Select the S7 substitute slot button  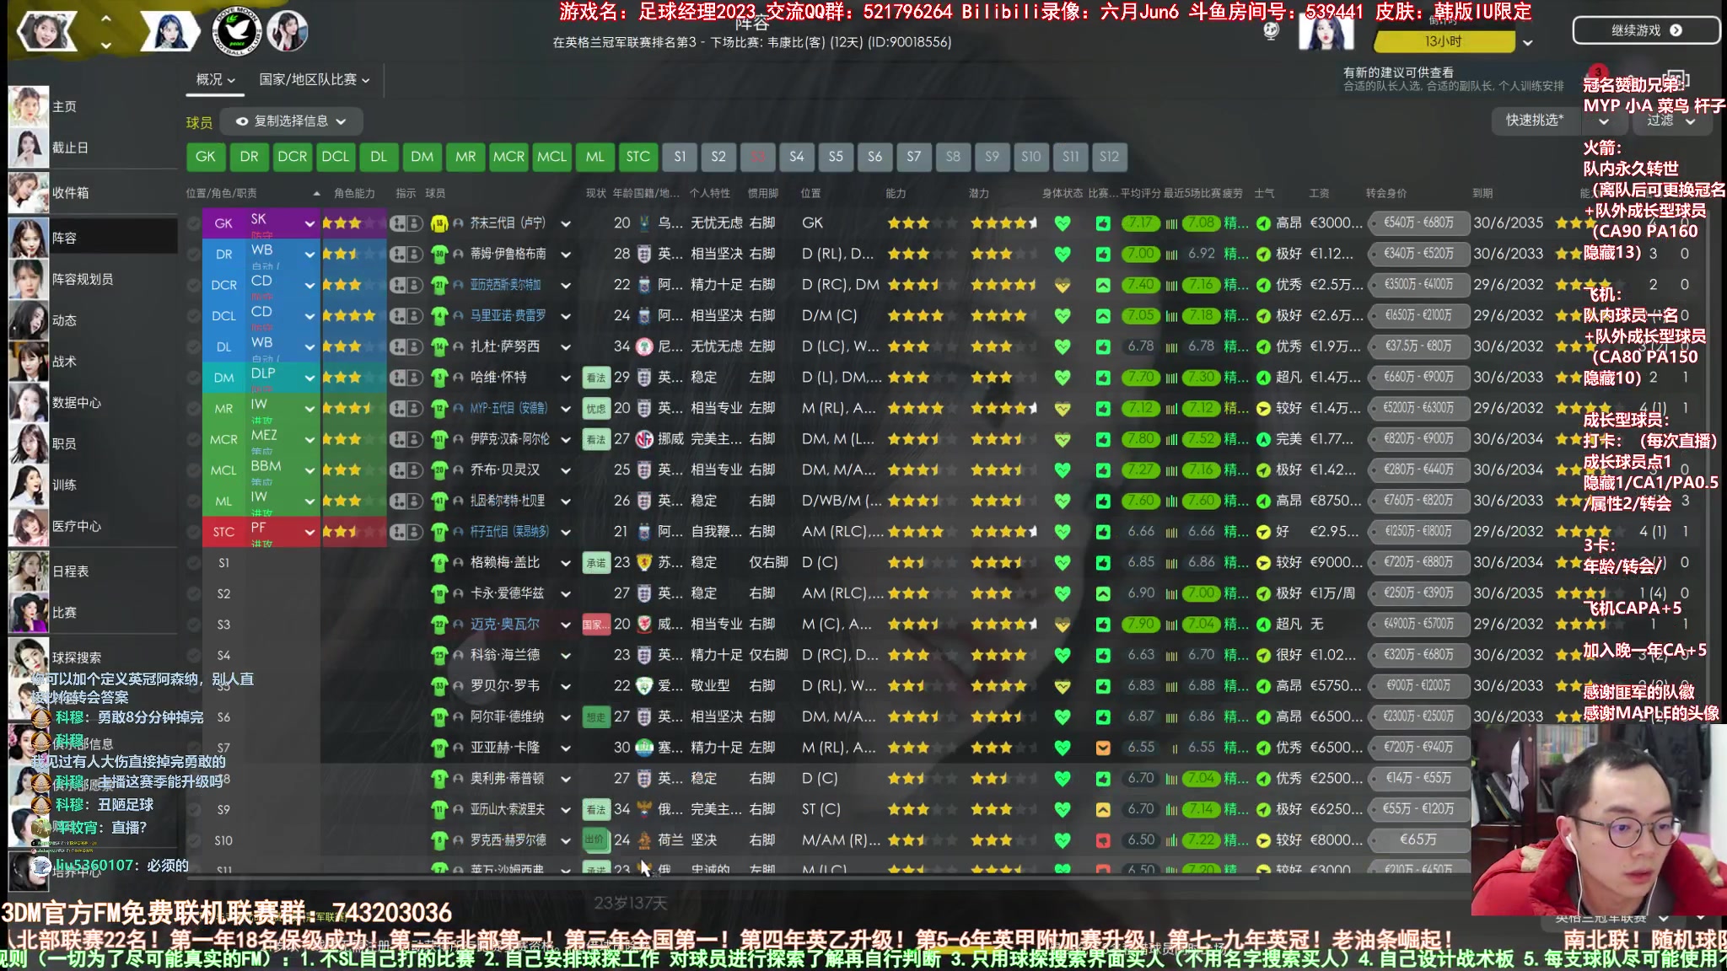tap(914, 157)
